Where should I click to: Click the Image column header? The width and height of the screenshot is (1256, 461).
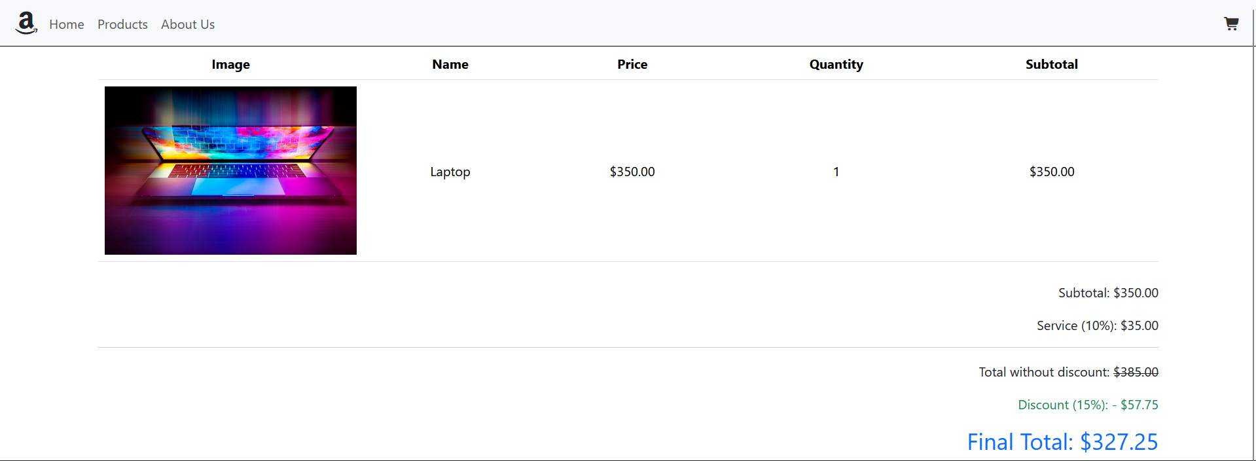click(x=230, y=64)
